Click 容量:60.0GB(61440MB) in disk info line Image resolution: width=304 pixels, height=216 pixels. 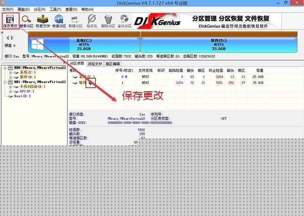click(90, 56)
